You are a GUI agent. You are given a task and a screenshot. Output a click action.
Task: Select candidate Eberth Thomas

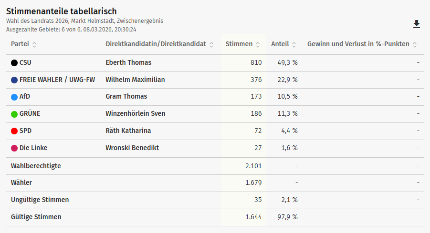point(128,62)
